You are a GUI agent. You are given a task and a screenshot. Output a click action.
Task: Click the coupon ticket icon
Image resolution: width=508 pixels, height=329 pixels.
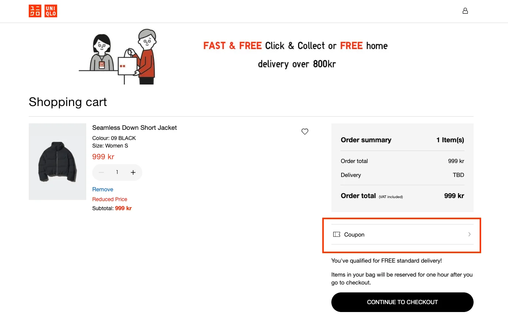(336, 234)
